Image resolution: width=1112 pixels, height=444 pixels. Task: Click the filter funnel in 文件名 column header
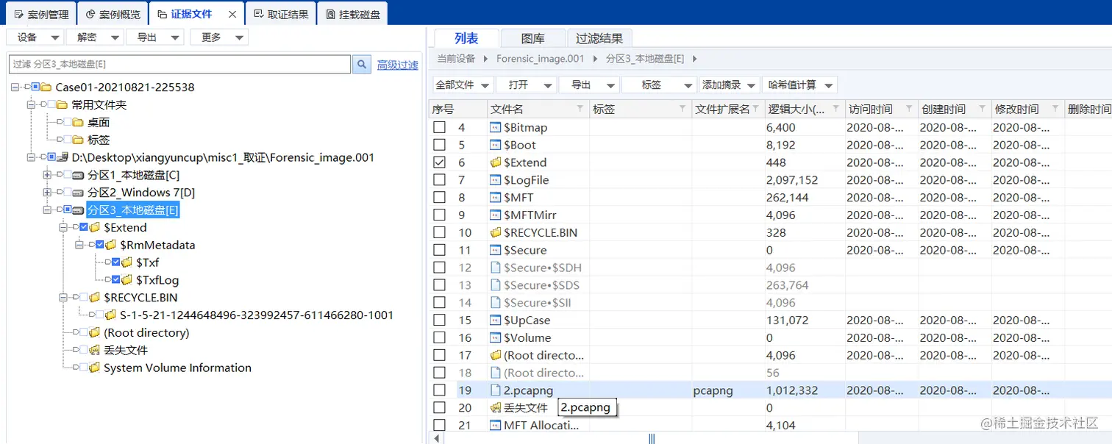(x=582, y=109)
